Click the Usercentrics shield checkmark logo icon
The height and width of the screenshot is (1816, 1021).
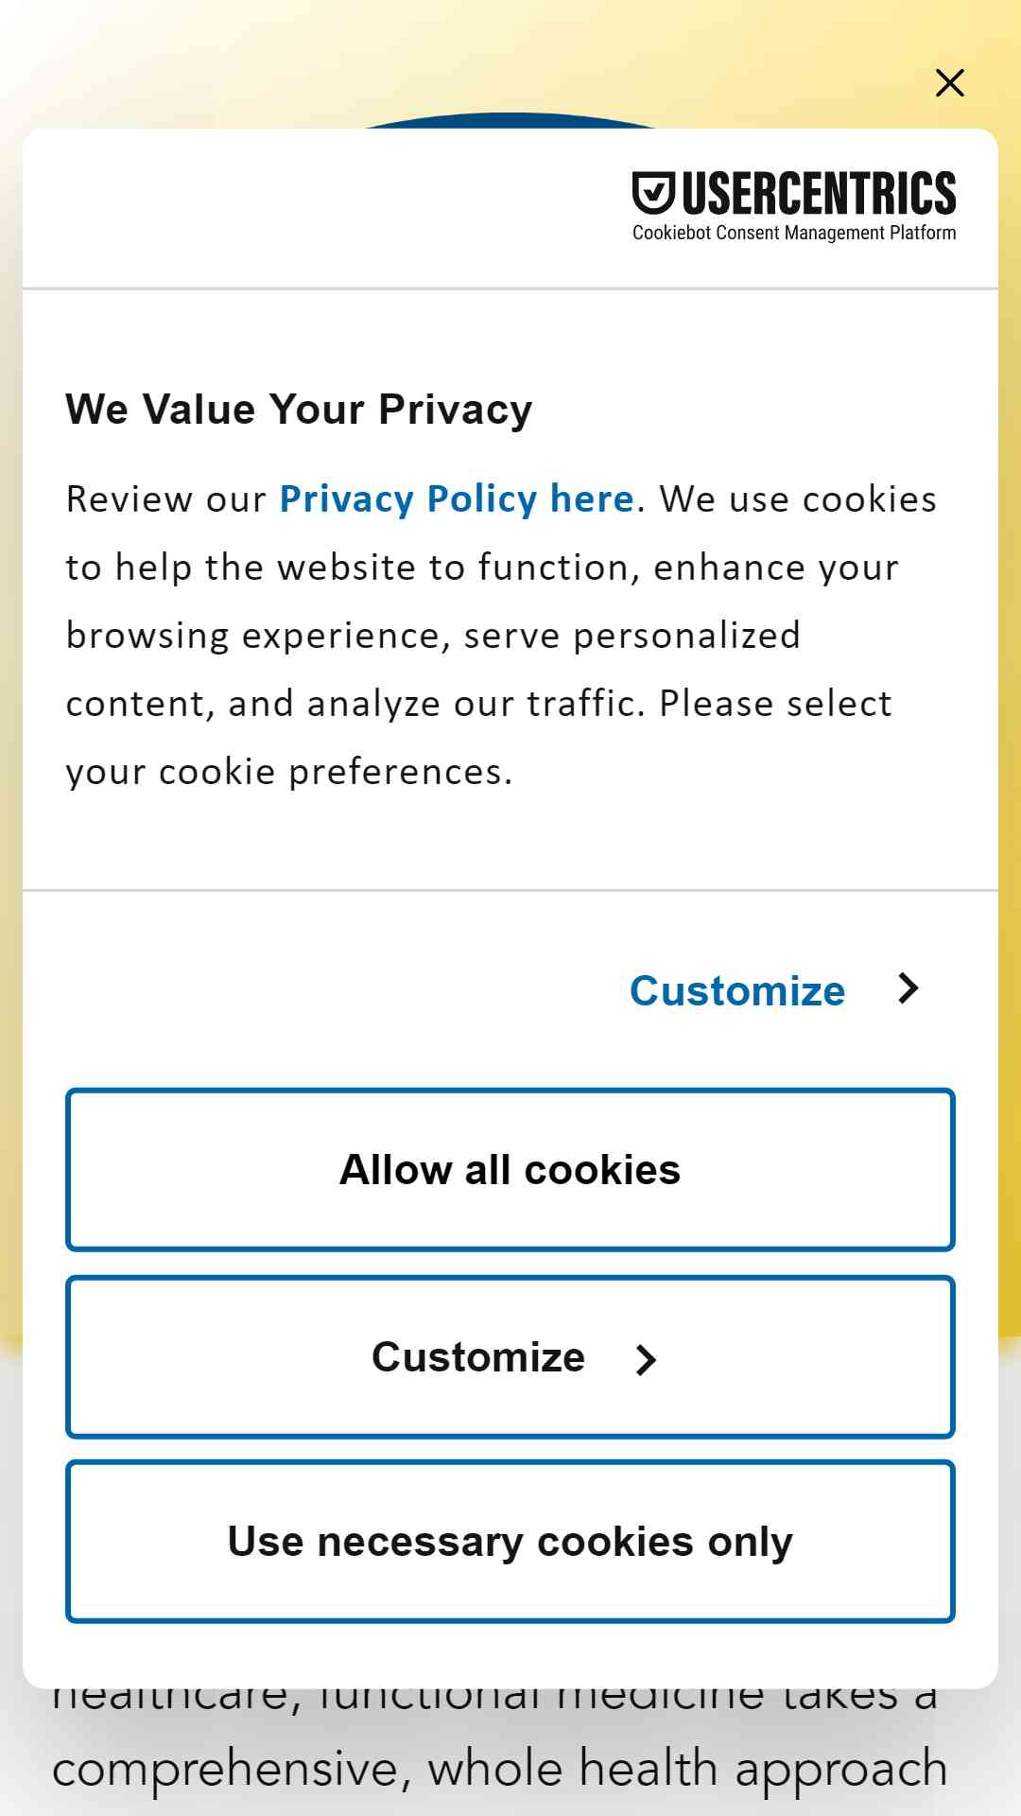[x=653, y=194]
